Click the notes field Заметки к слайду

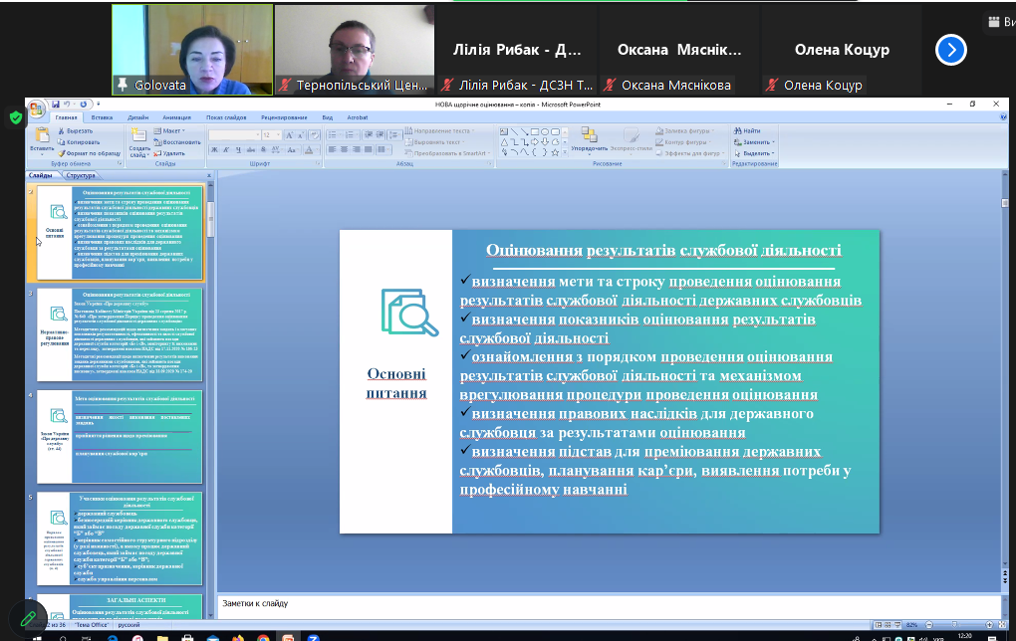tap(609, 606)
